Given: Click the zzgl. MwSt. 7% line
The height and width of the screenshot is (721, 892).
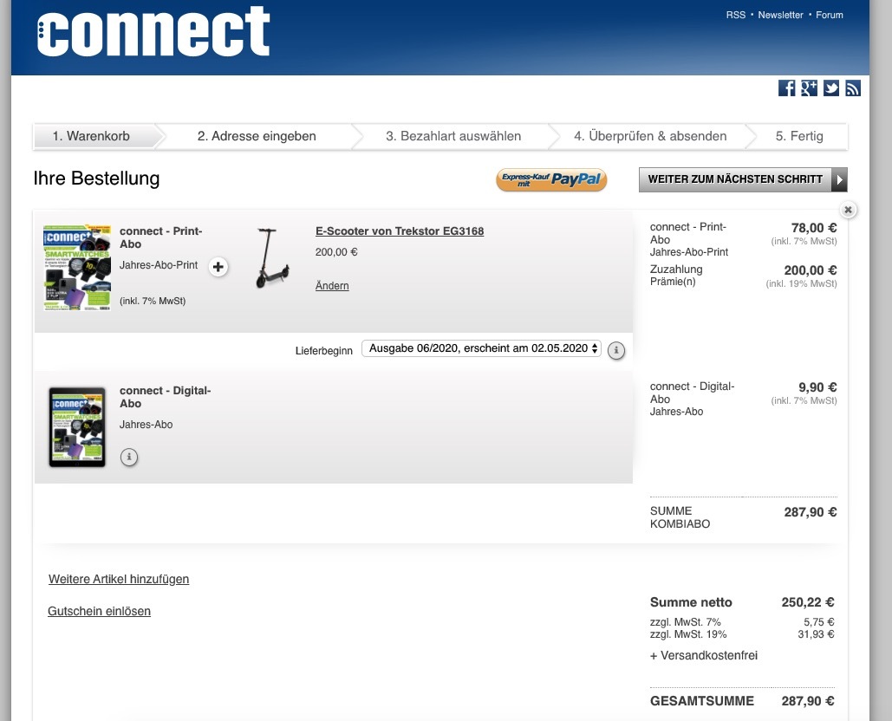Looking at the screenshot, I should 742,622.
